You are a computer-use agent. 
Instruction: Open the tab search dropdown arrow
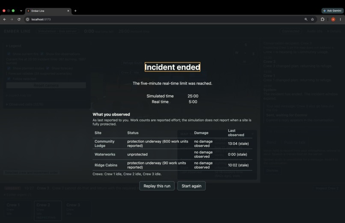tap(21, 11)
